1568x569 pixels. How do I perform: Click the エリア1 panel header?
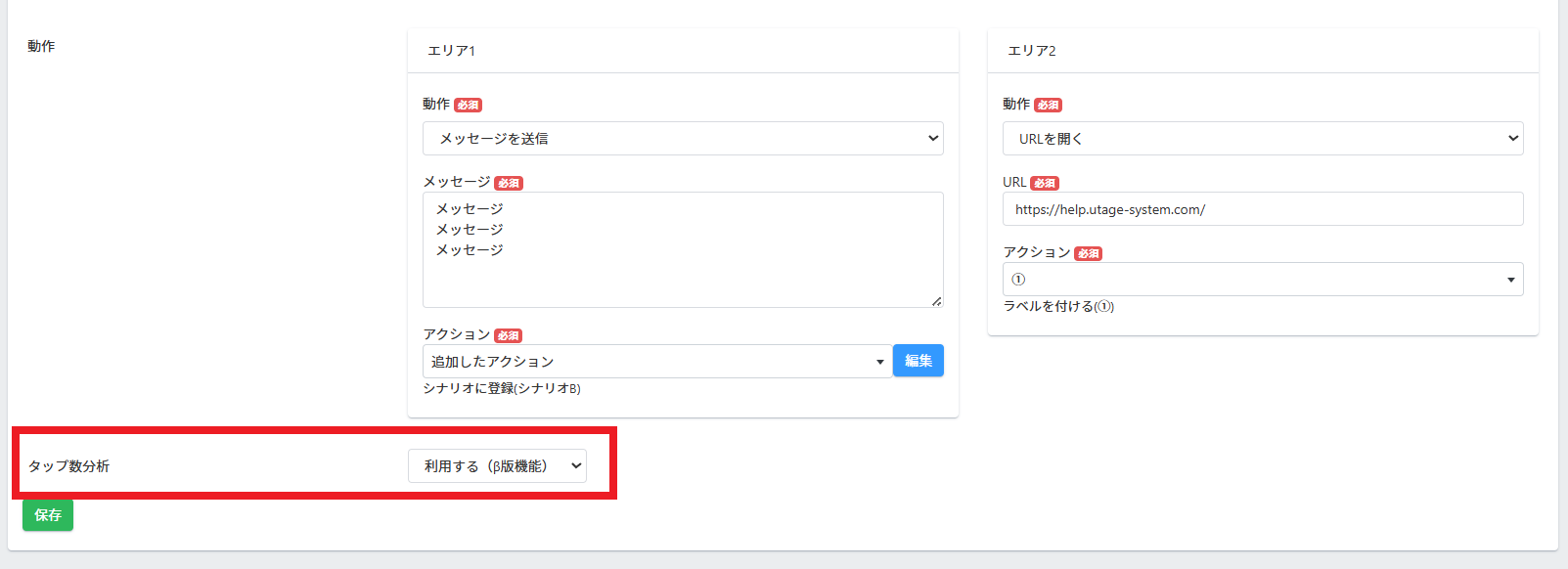[x=683, y=51]
